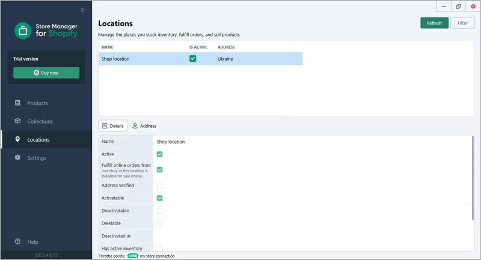Click the Store Manager for Shopify logo
The width and height of the screenshot is (481, 260).
tap(46, 30)
